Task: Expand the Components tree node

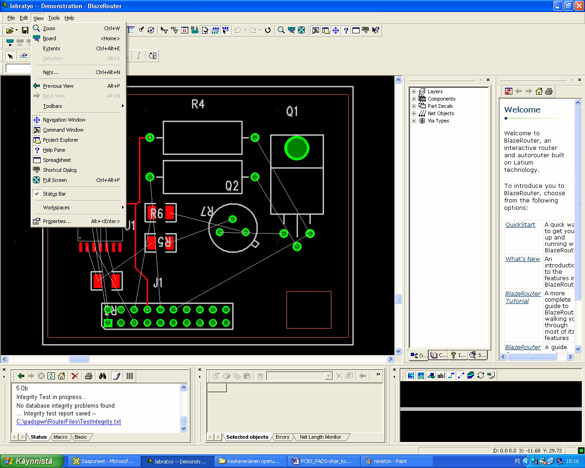Action: 414,99
